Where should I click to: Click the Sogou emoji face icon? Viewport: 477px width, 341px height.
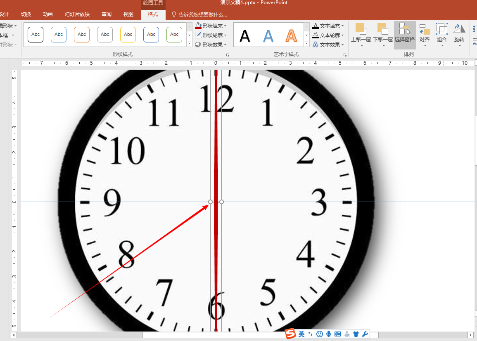tap(319, 334)
